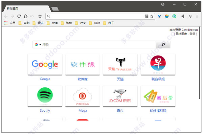Open the 软件缘 thumbnail tile

click(83, 65)
